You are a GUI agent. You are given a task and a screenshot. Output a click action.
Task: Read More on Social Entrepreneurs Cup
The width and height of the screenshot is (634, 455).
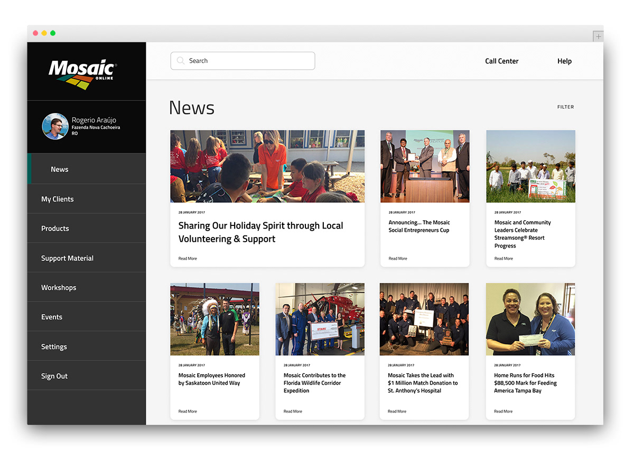click(x=398, y=259)
